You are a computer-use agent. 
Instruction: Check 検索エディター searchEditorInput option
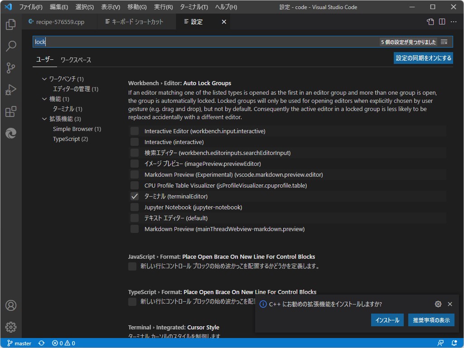pos(135,153)
